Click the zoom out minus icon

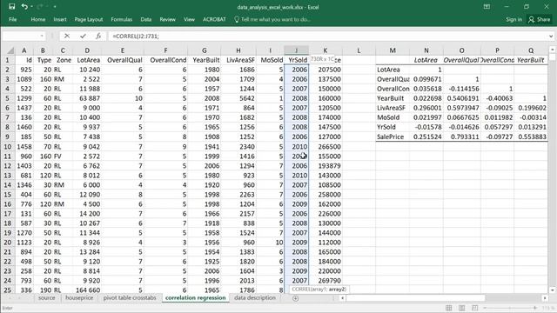(485, 308)
